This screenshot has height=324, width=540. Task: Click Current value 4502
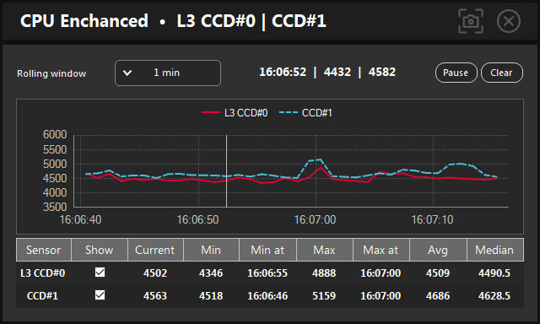[155, 273]
